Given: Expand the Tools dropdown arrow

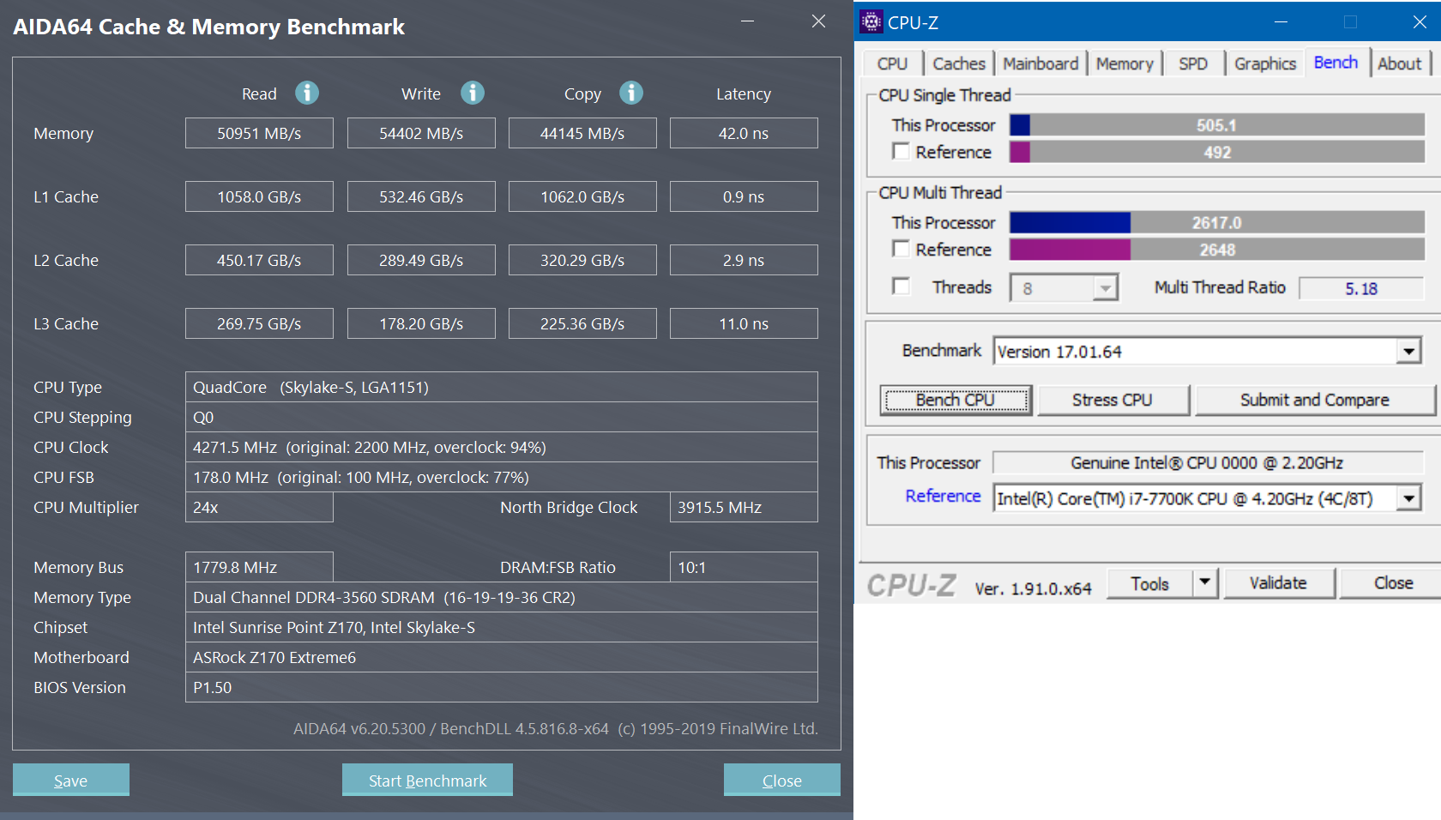Looking at the screenshot, I should tap(1205, 583).
